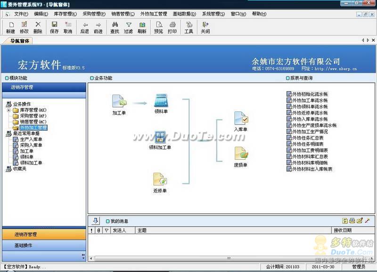Open the 系统管理(S) menu

click(x=213, y=14)
